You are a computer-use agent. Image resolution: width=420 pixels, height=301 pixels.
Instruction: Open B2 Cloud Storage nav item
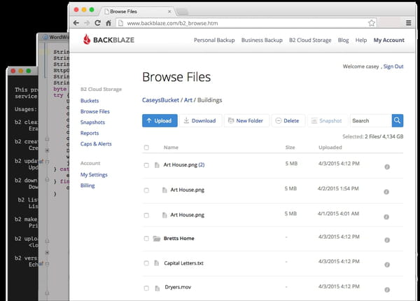(310, 40)
